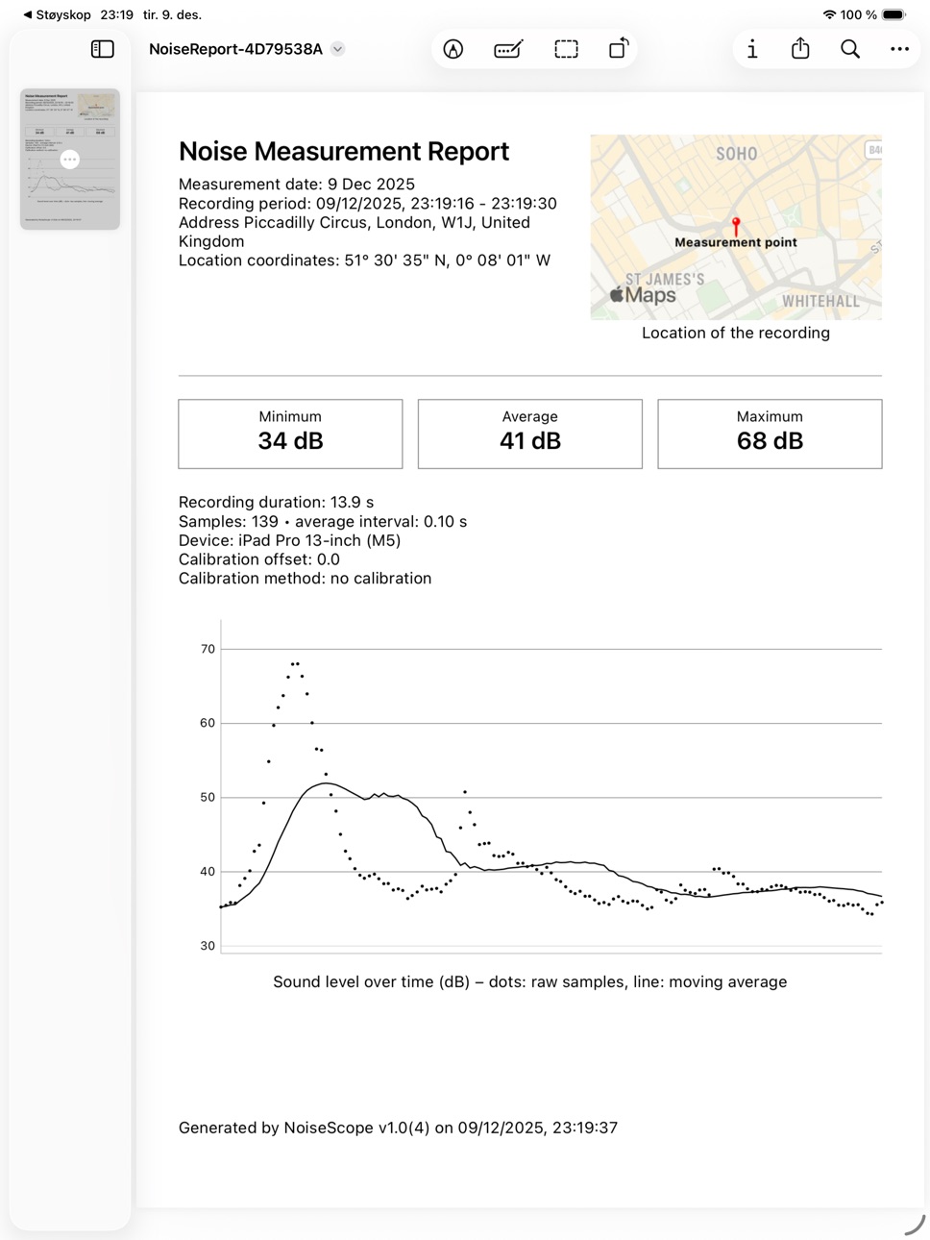
Task: Tap the 23:19 clock in status bar
Action: pos(116,14)
